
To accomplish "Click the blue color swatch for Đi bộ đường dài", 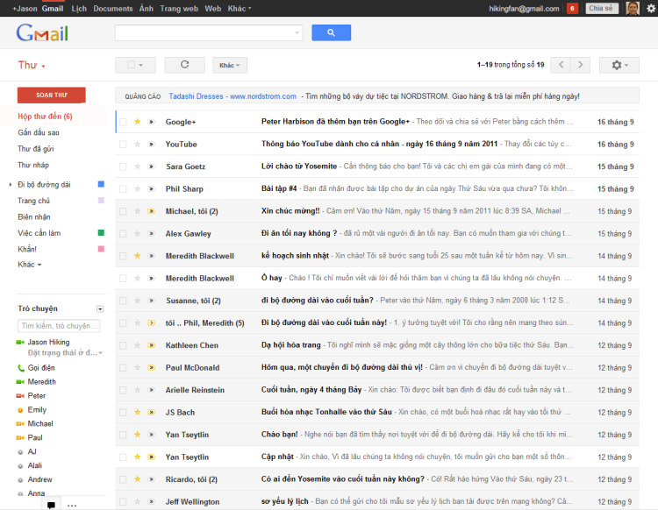I will click(101, 184).
